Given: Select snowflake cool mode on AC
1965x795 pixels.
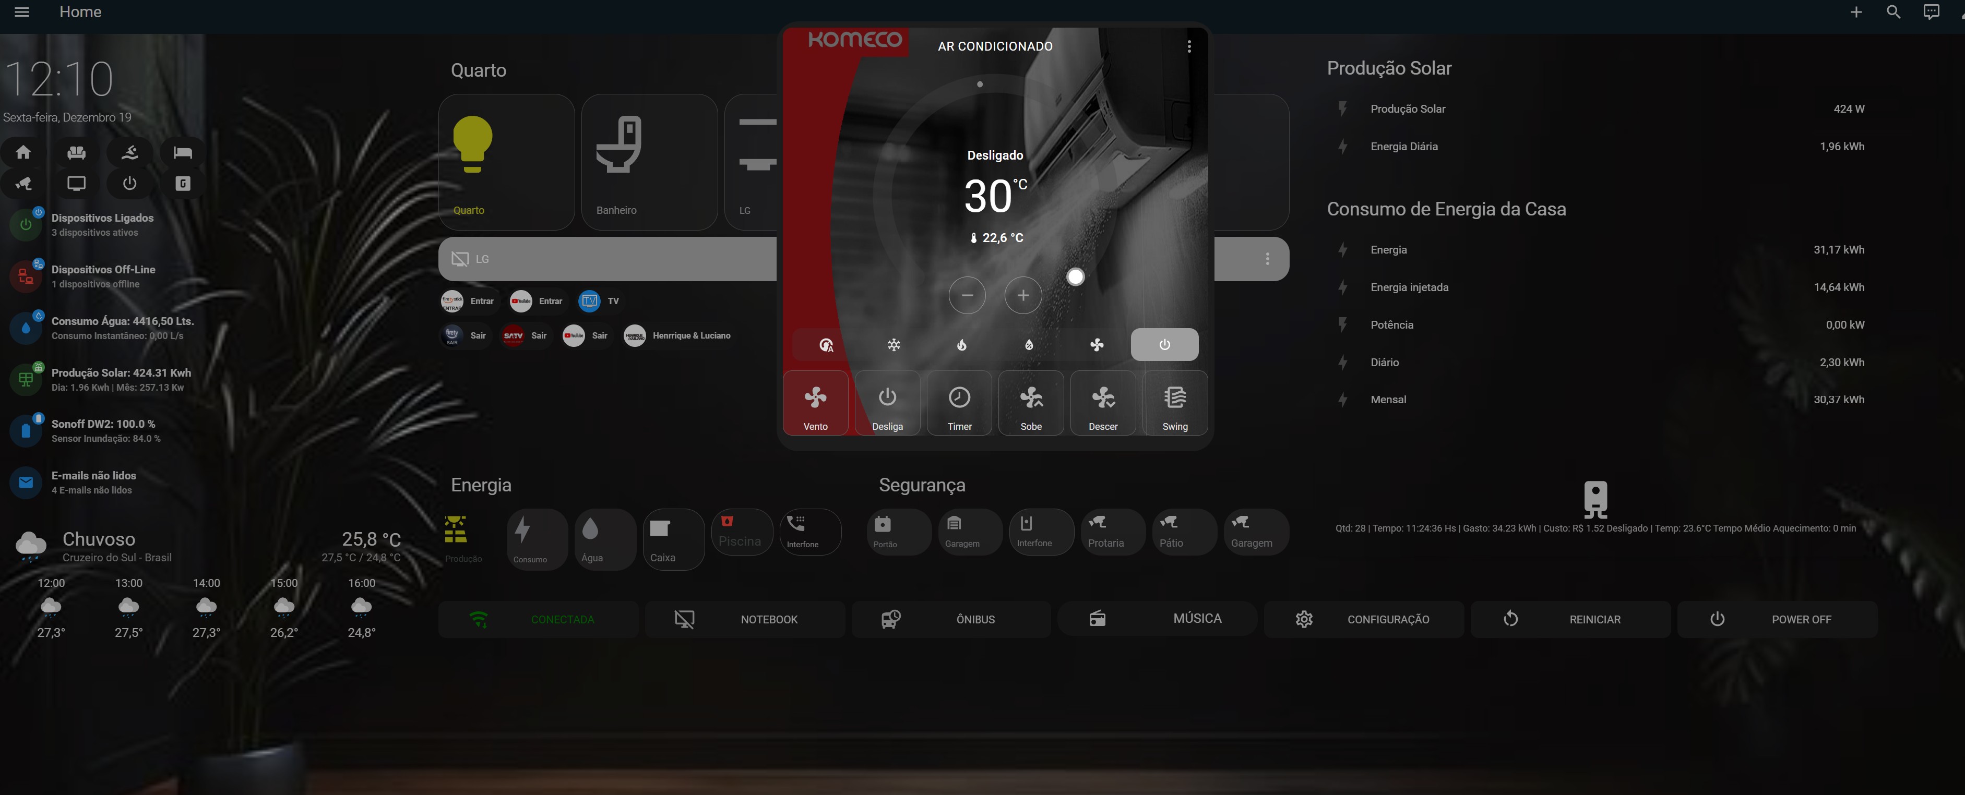Looking at the screenshot, I should click(893, 345).
